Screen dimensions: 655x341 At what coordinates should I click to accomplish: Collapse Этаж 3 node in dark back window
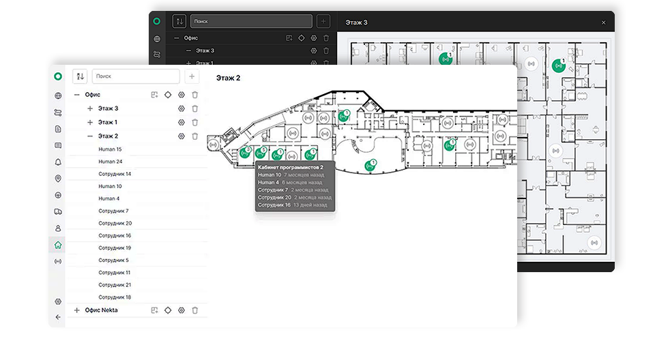click(x=189, y=50)
